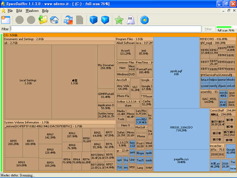Click the green star icon
Image resolution: width=237 pixels, height=178 pixels.
pyautogui.click(x=119, y=19)
